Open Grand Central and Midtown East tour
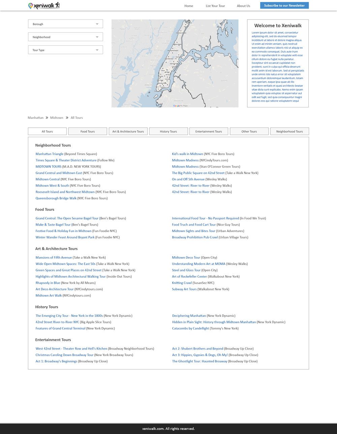The height and width of the screenshot is (434, 337). tap(59, 173)
